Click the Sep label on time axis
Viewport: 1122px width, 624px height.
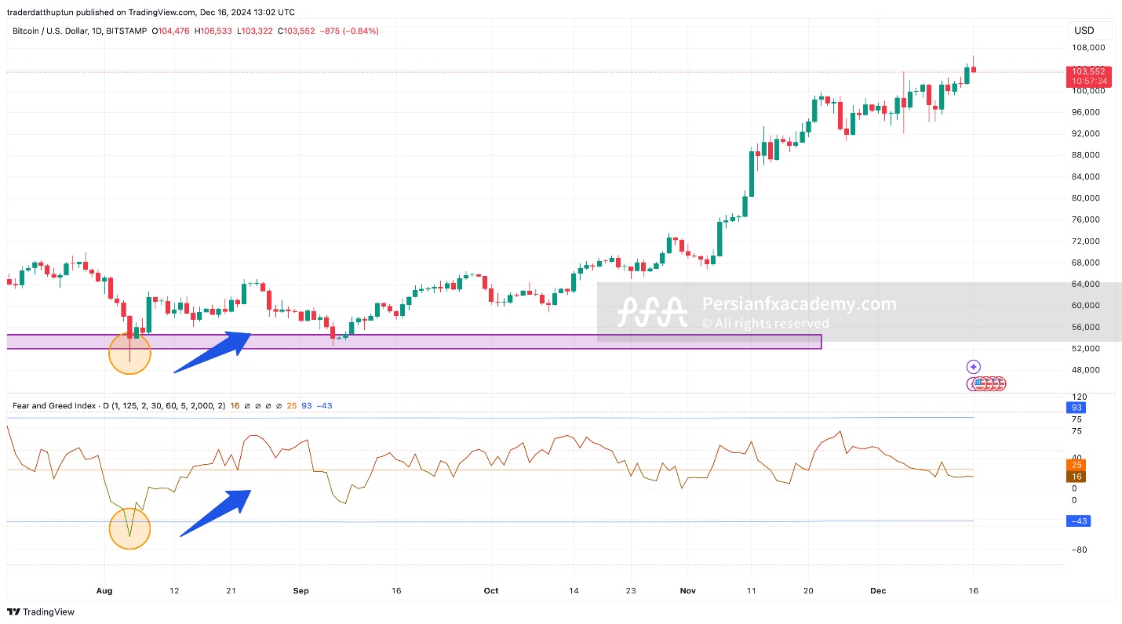pos(299,590)
